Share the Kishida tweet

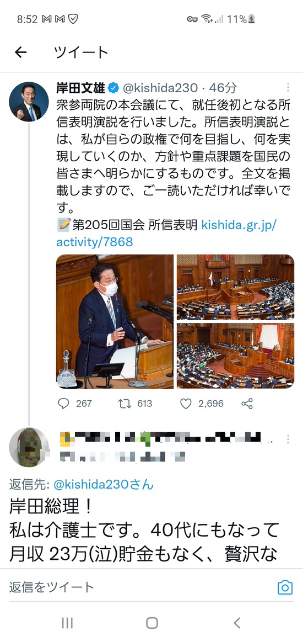click(x=247, y=404)
